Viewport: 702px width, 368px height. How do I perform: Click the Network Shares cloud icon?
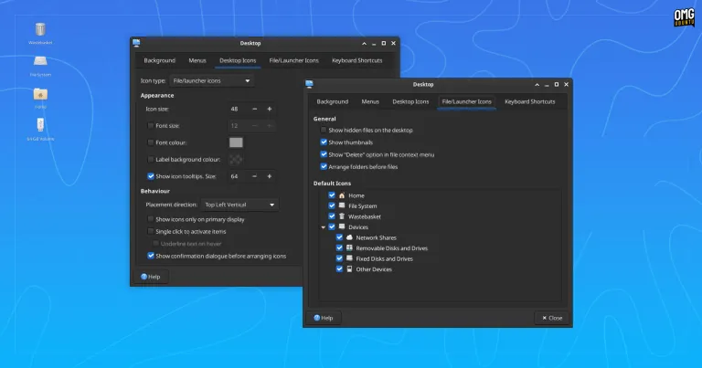(x=349, y=237)
